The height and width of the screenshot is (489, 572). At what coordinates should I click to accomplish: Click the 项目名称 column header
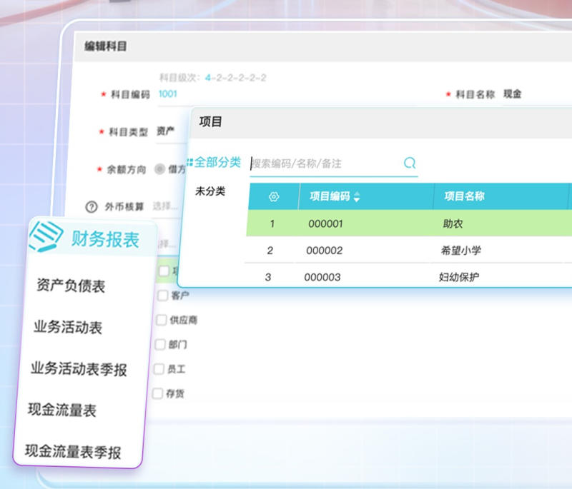pos(464,196)
